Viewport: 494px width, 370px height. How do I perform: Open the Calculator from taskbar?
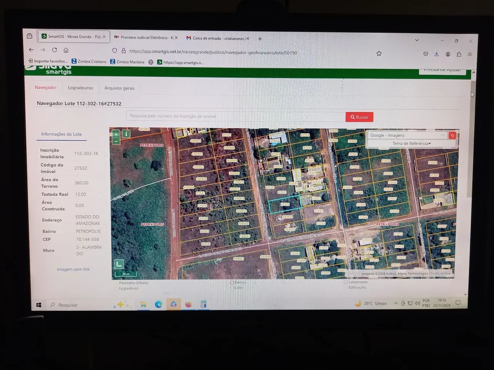point(203,304)
